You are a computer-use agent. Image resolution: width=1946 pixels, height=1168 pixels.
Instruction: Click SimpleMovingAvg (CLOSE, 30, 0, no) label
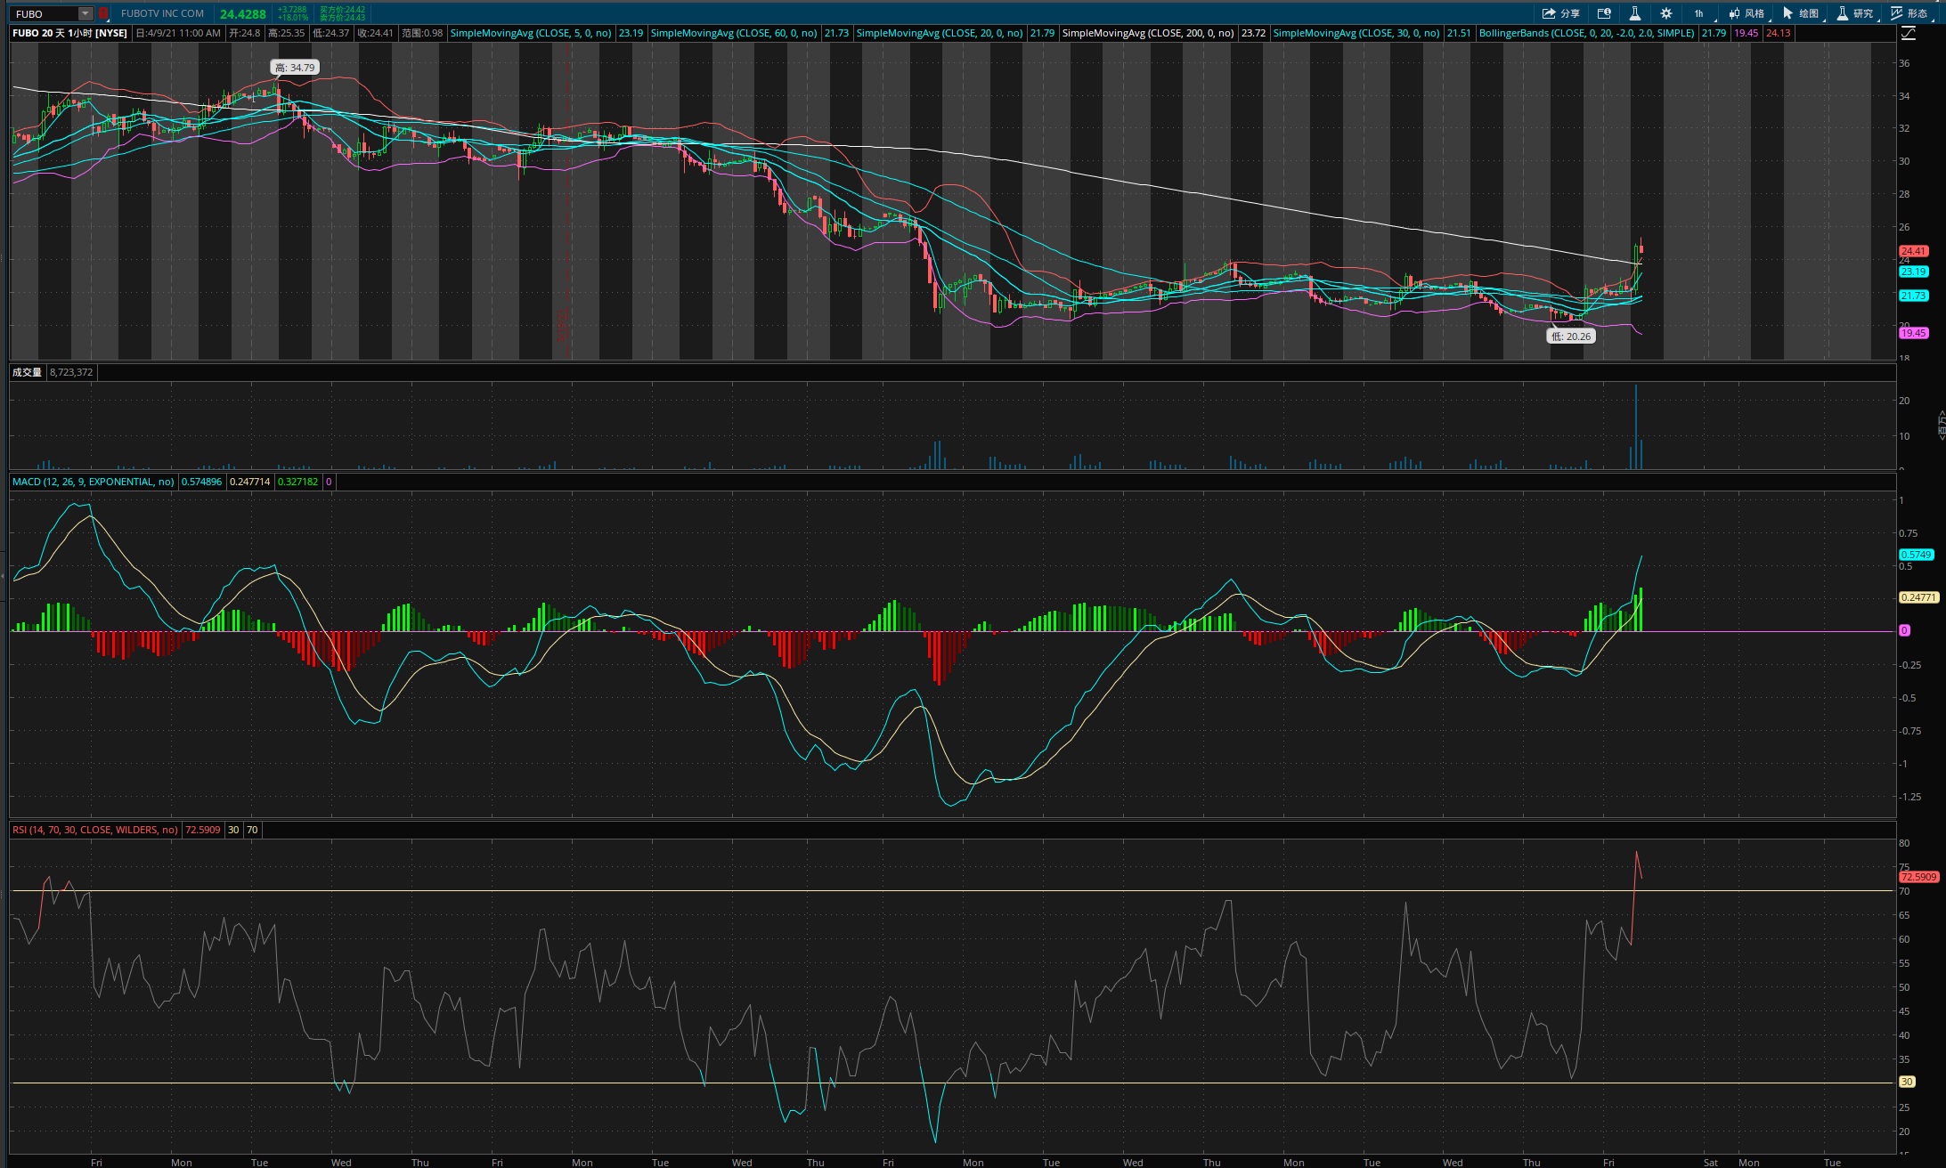tap(1356, 33)
